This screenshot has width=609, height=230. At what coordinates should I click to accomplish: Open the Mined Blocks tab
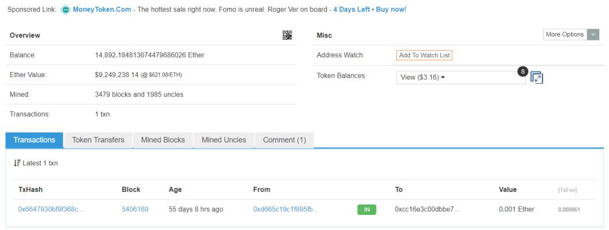(x=163, y=140)
